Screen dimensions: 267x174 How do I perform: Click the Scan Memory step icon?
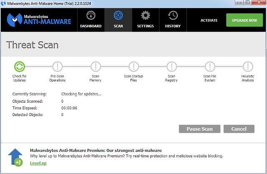tap(96, 66)
